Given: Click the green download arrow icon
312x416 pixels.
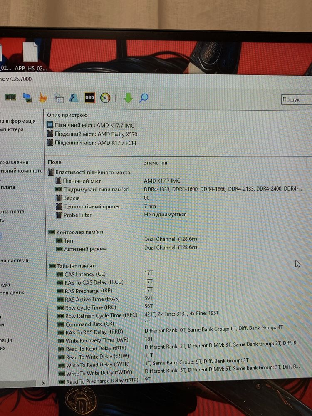Looking at the screenshot, I should tap(128, 98).
